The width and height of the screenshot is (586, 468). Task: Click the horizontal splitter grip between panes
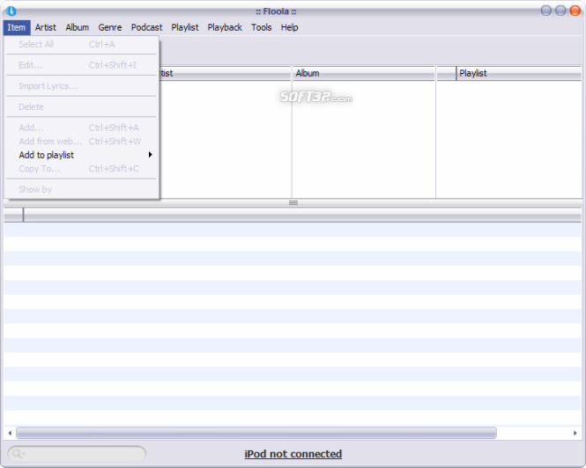293,202
